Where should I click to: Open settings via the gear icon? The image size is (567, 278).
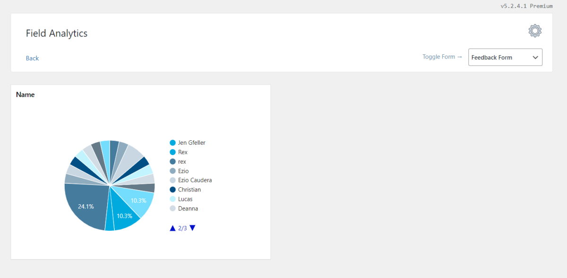click(x=535, y=31)
